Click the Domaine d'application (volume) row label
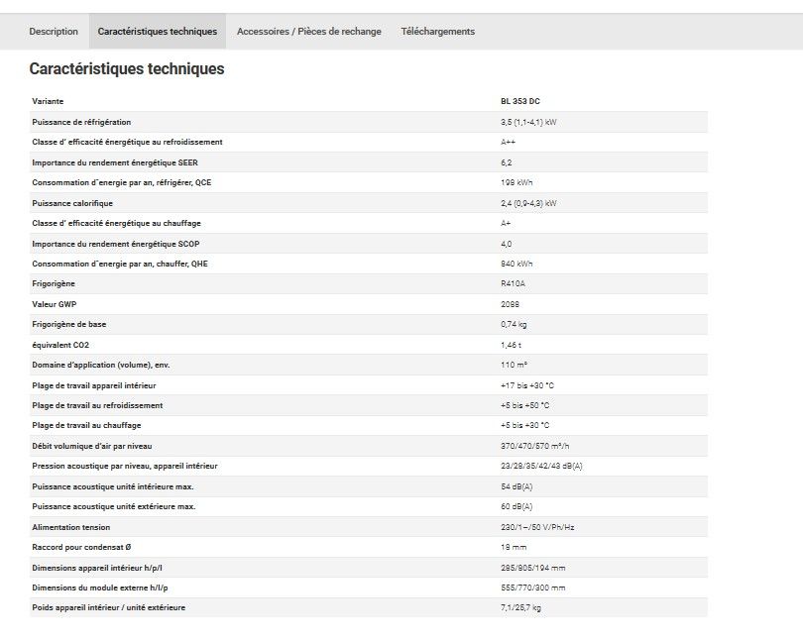Viewport: 803px width, 641px height. [101, 365]
